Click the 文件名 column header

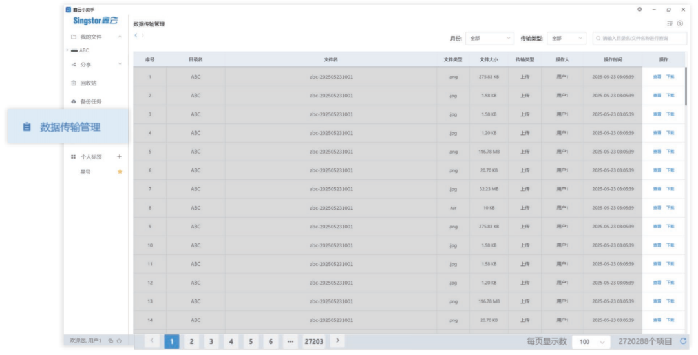click(331, 59)
